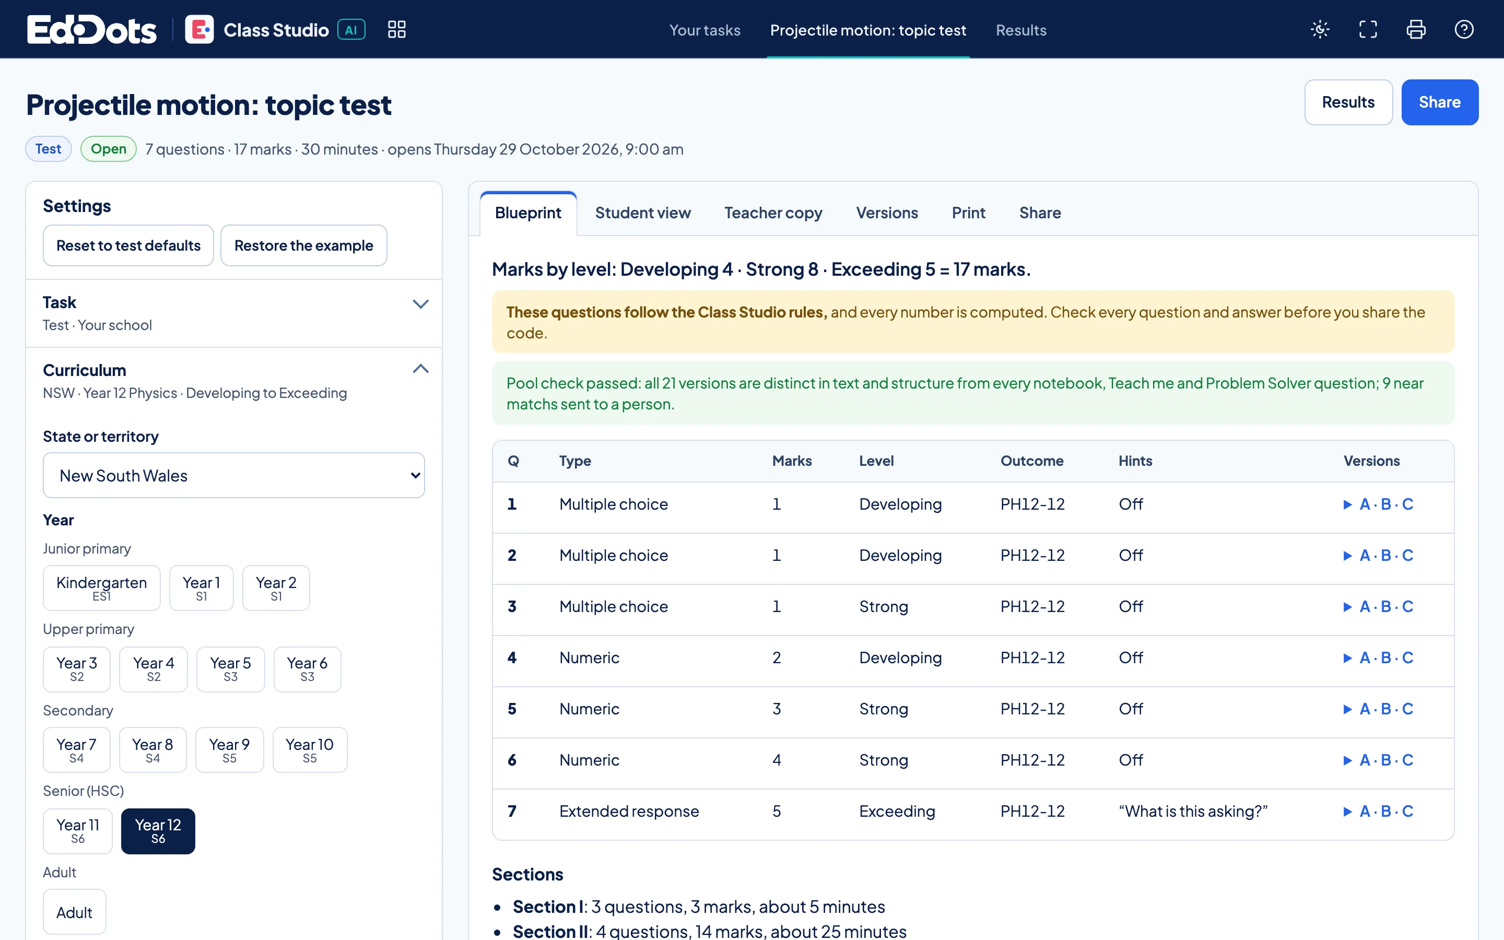Open the Teacher copy tab
This screenshot has width=1504, height=940.
(x=773, y=213)
